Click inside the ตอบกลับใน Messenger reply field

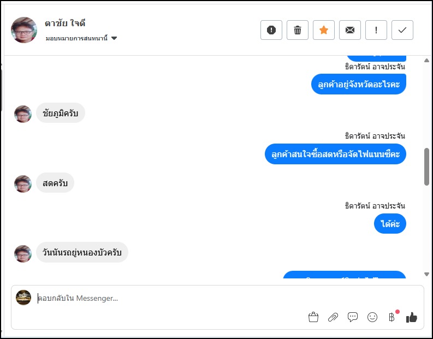[164, 299]
